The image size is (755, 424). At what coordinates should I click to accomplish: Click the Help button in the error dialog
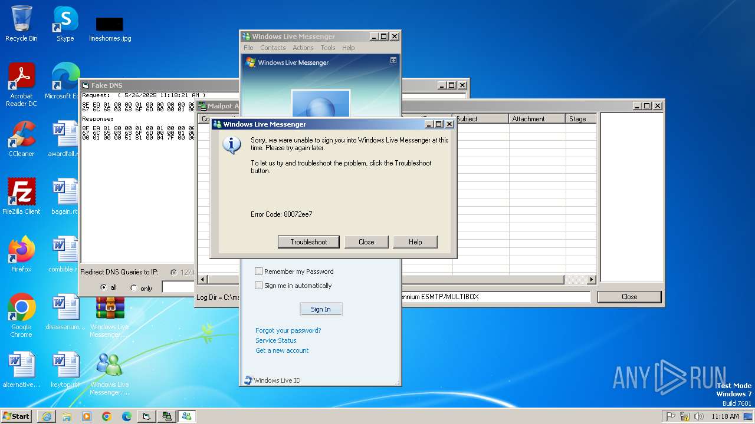tap(415, 242)
